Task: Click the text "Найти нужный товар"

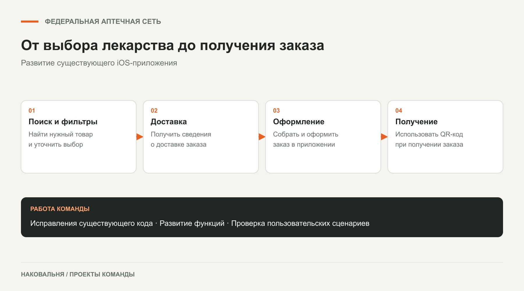Action: coord(61,134)
